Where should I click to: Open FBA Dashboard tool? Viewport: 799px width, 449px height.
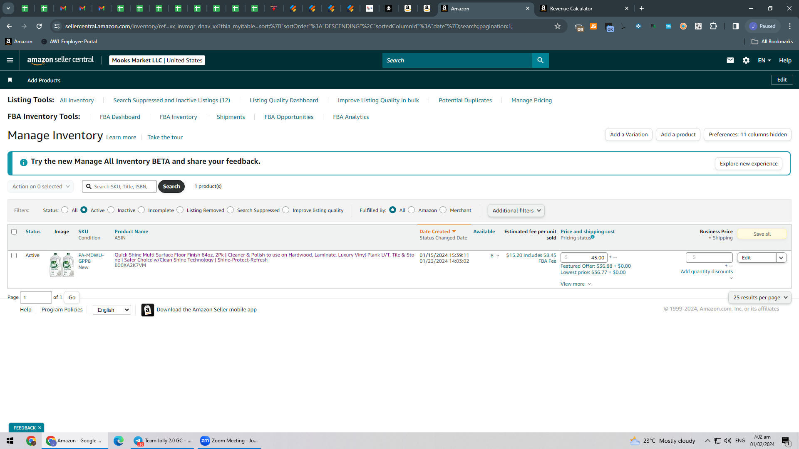pos(120,117)
